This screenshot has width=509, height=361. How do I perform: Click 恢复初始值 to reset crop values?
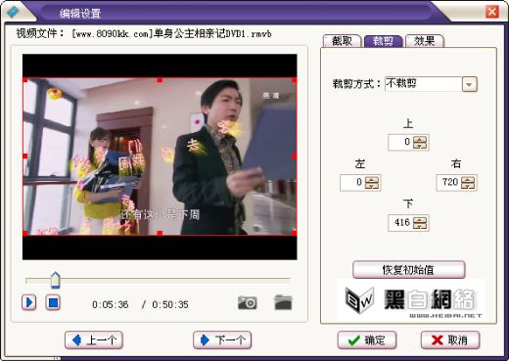409,270
